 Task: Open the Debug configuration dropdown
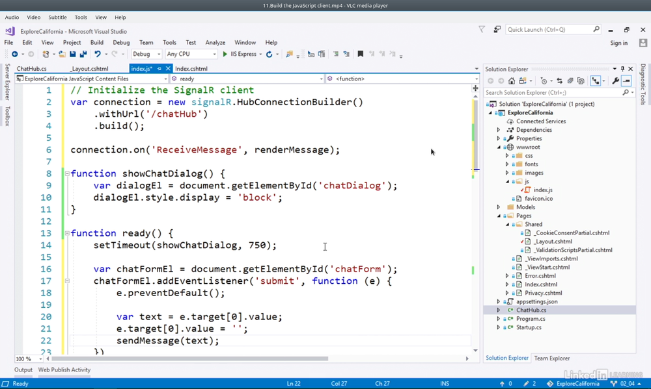click(146, 55)
